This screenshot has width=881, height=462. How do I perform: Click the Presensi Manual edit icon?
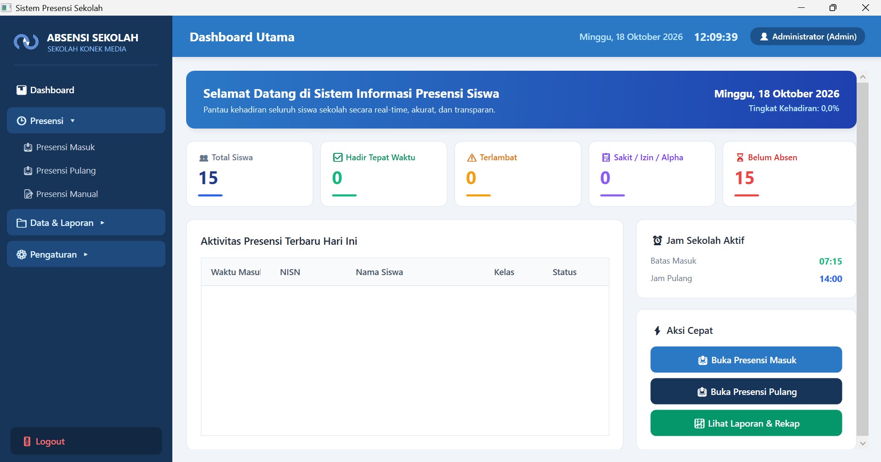point(28,194)
